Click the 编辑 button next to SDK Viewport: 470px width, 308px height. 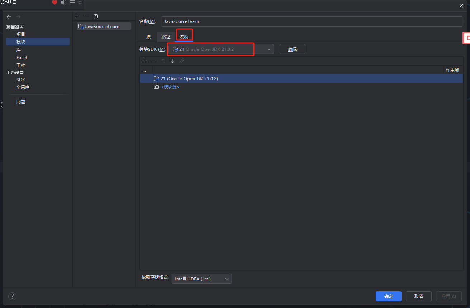click(293, 49)
